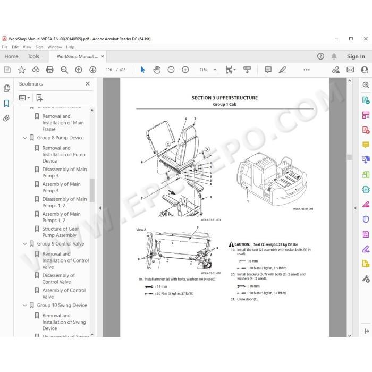Open the View menu

click(x=27, y=47)
